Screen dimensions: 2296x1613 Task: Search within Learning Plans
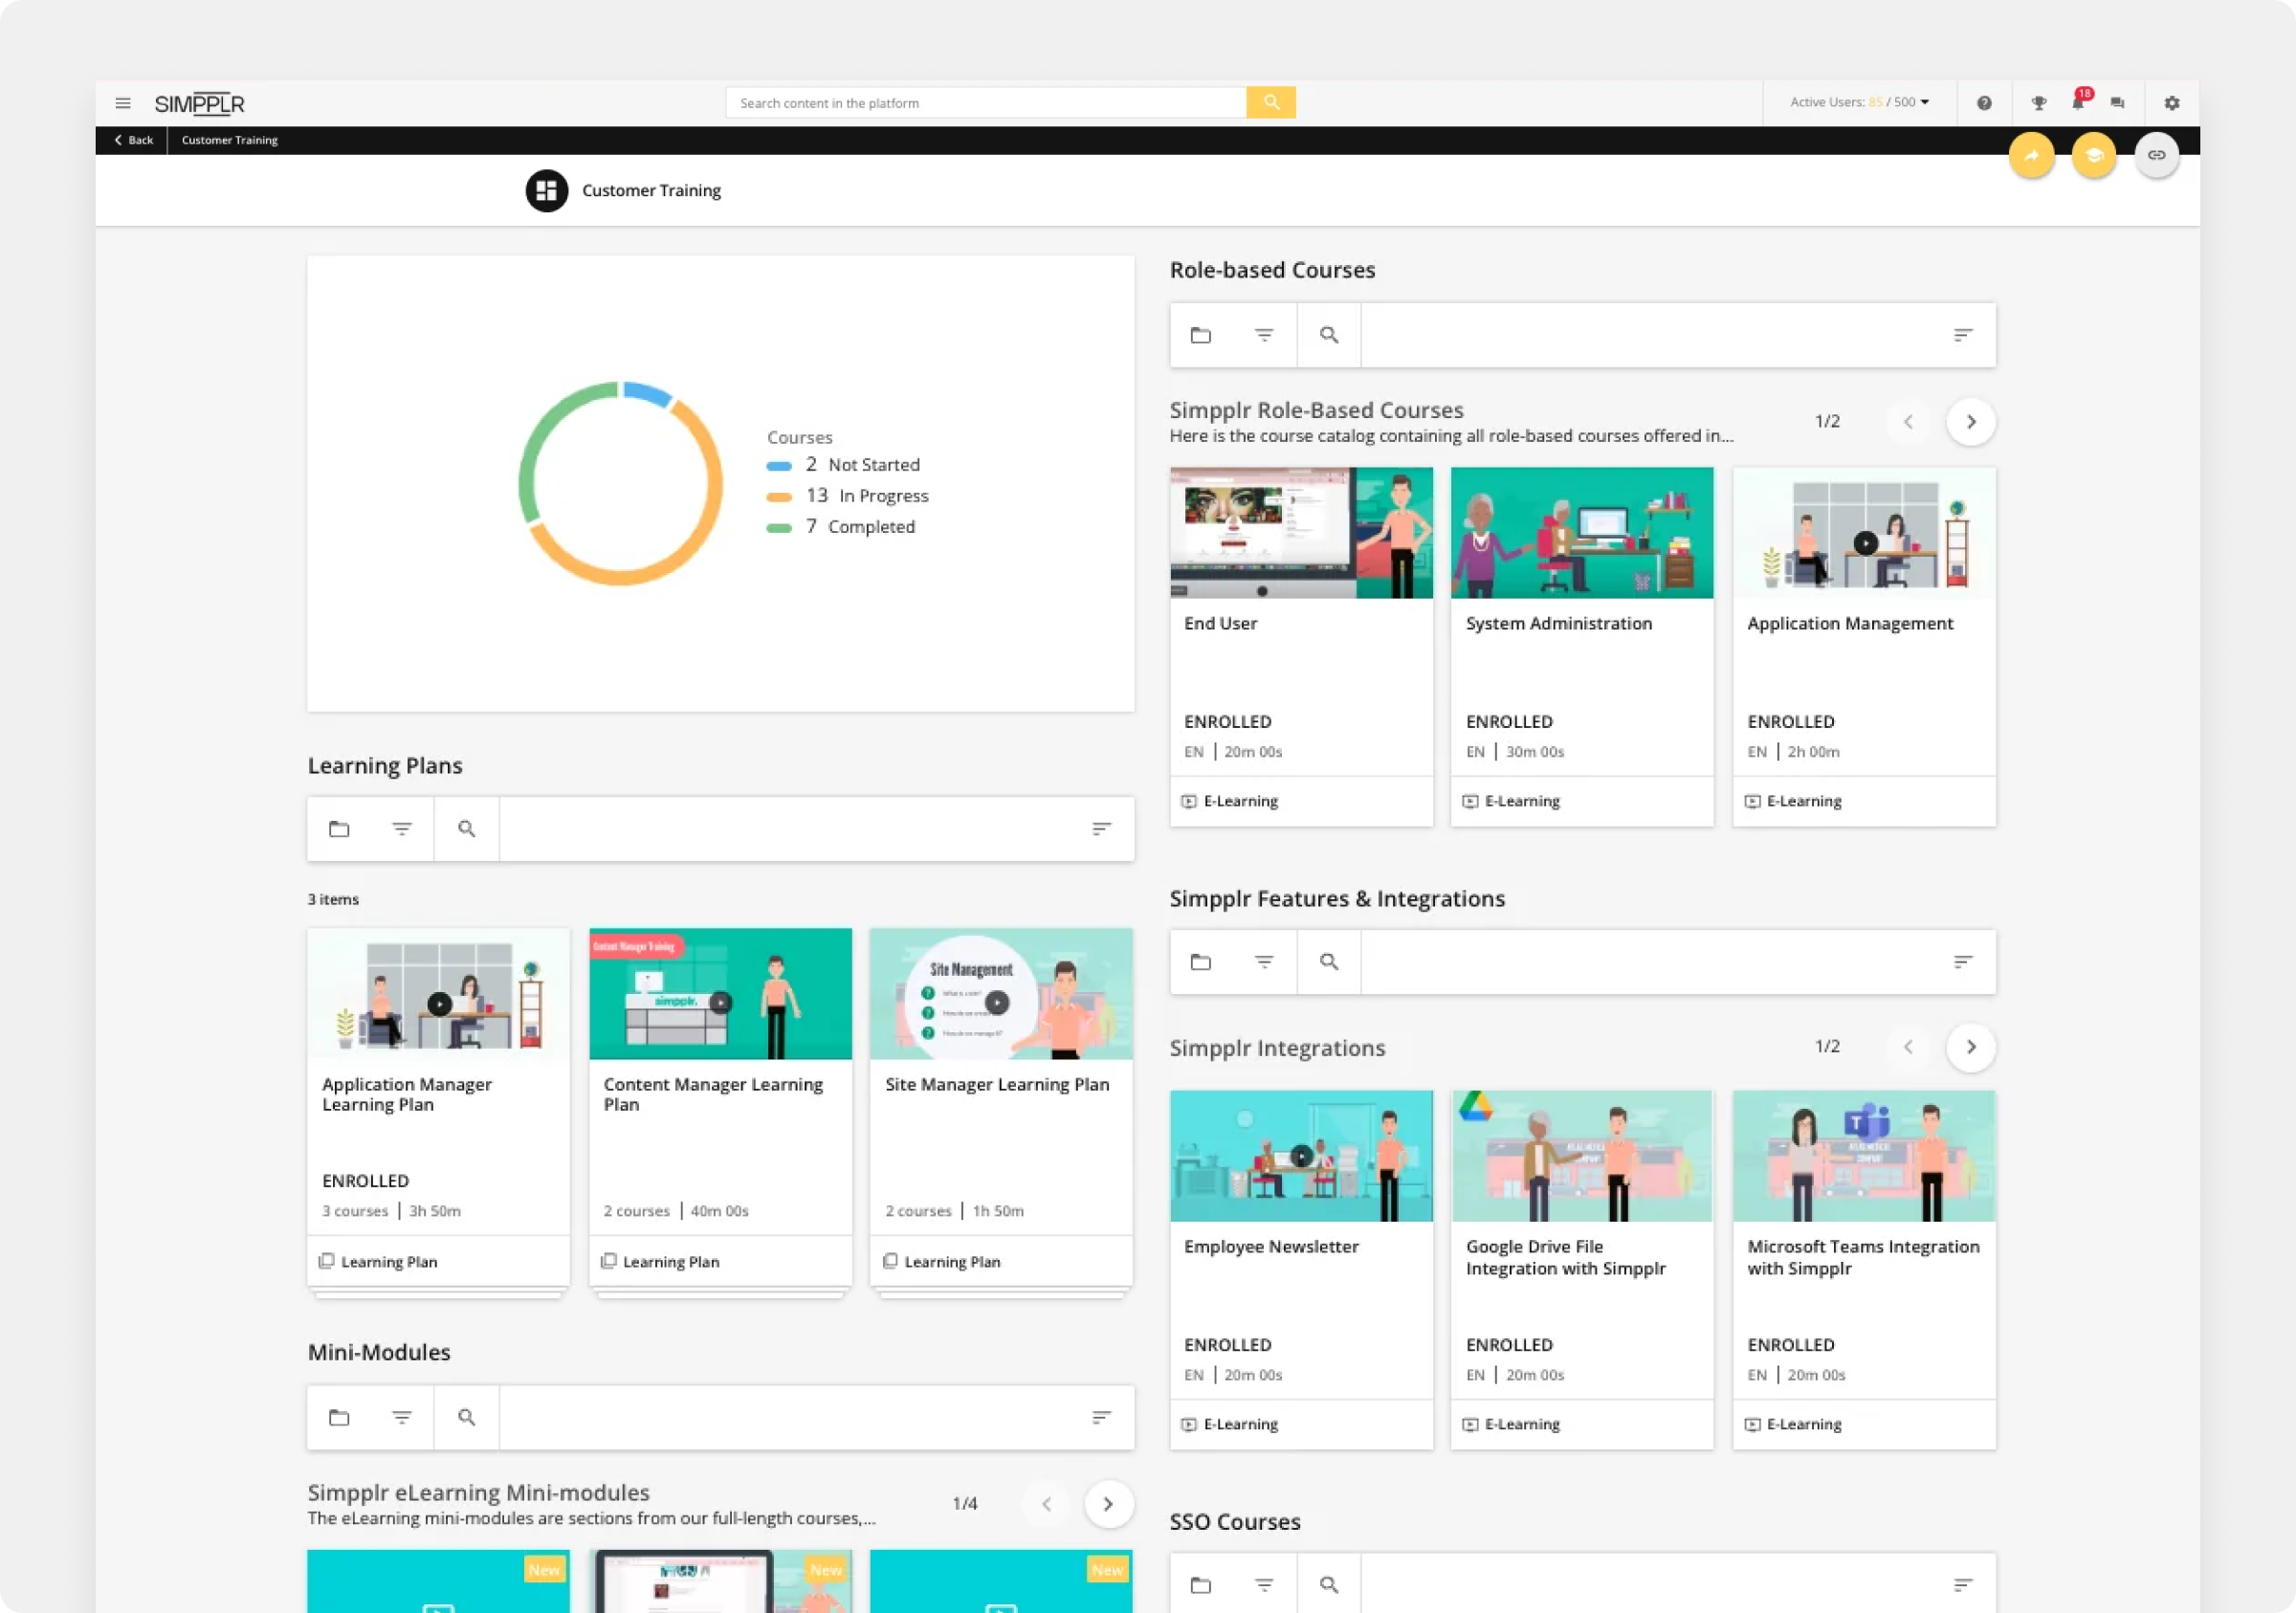coord(467,829)
